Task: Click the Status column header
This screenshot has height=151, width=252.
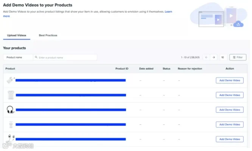Action: coord(166,68)
